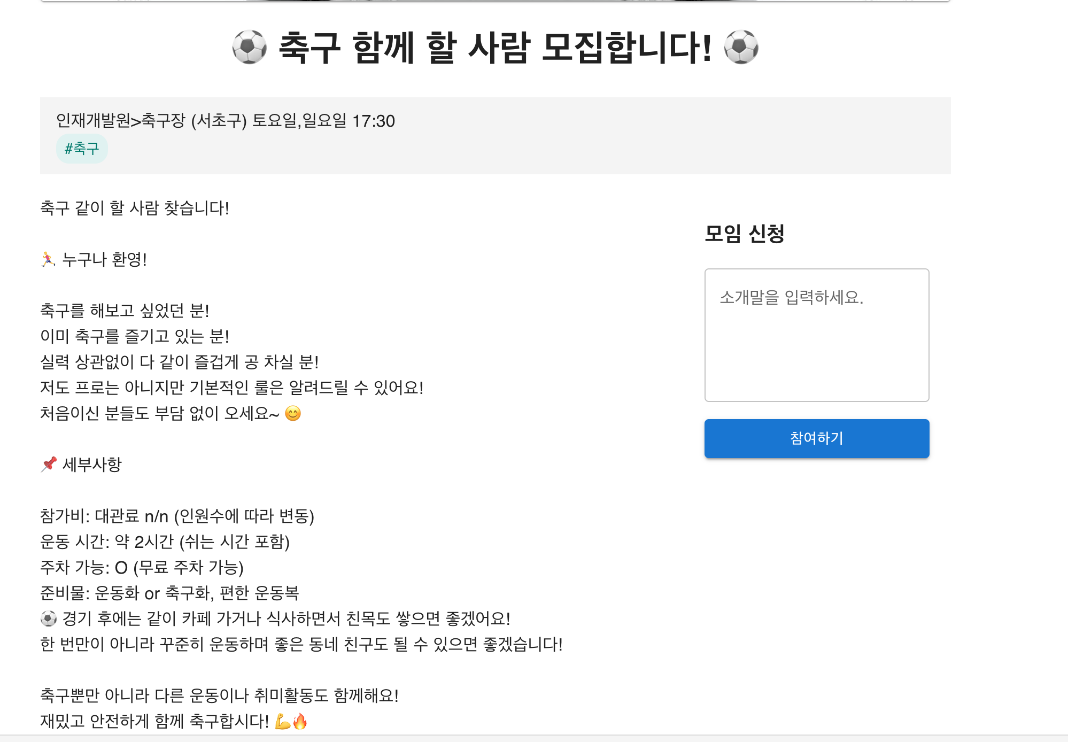Click the 참가비: 대관료 n/n details line
The image size is (1068, 742).
(177, 516)
